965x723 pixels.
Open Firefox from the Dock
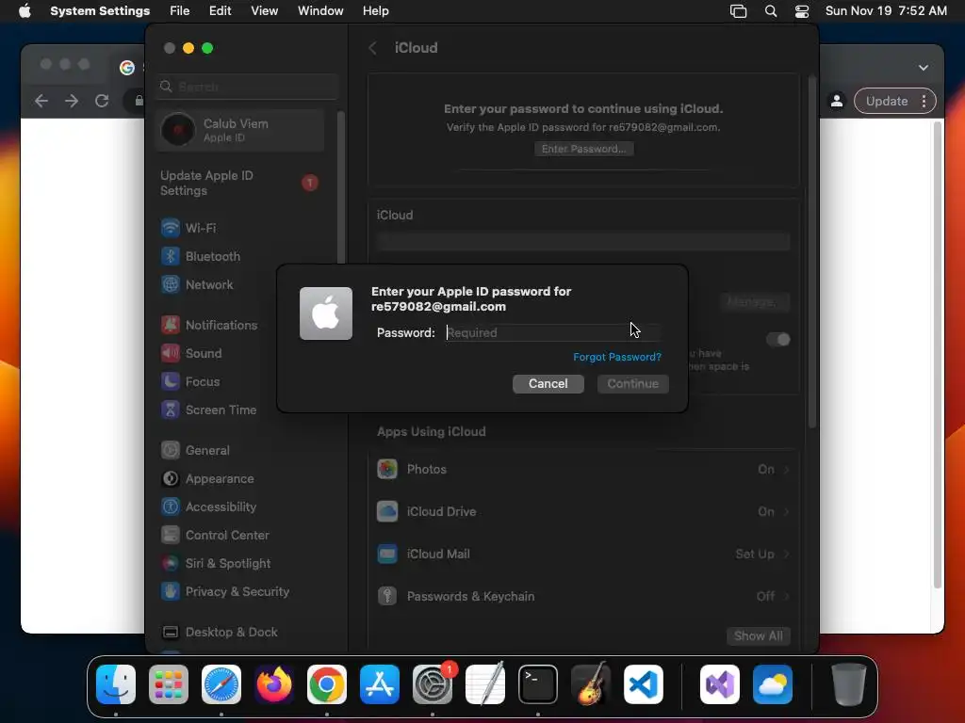[x=274, y=684]
